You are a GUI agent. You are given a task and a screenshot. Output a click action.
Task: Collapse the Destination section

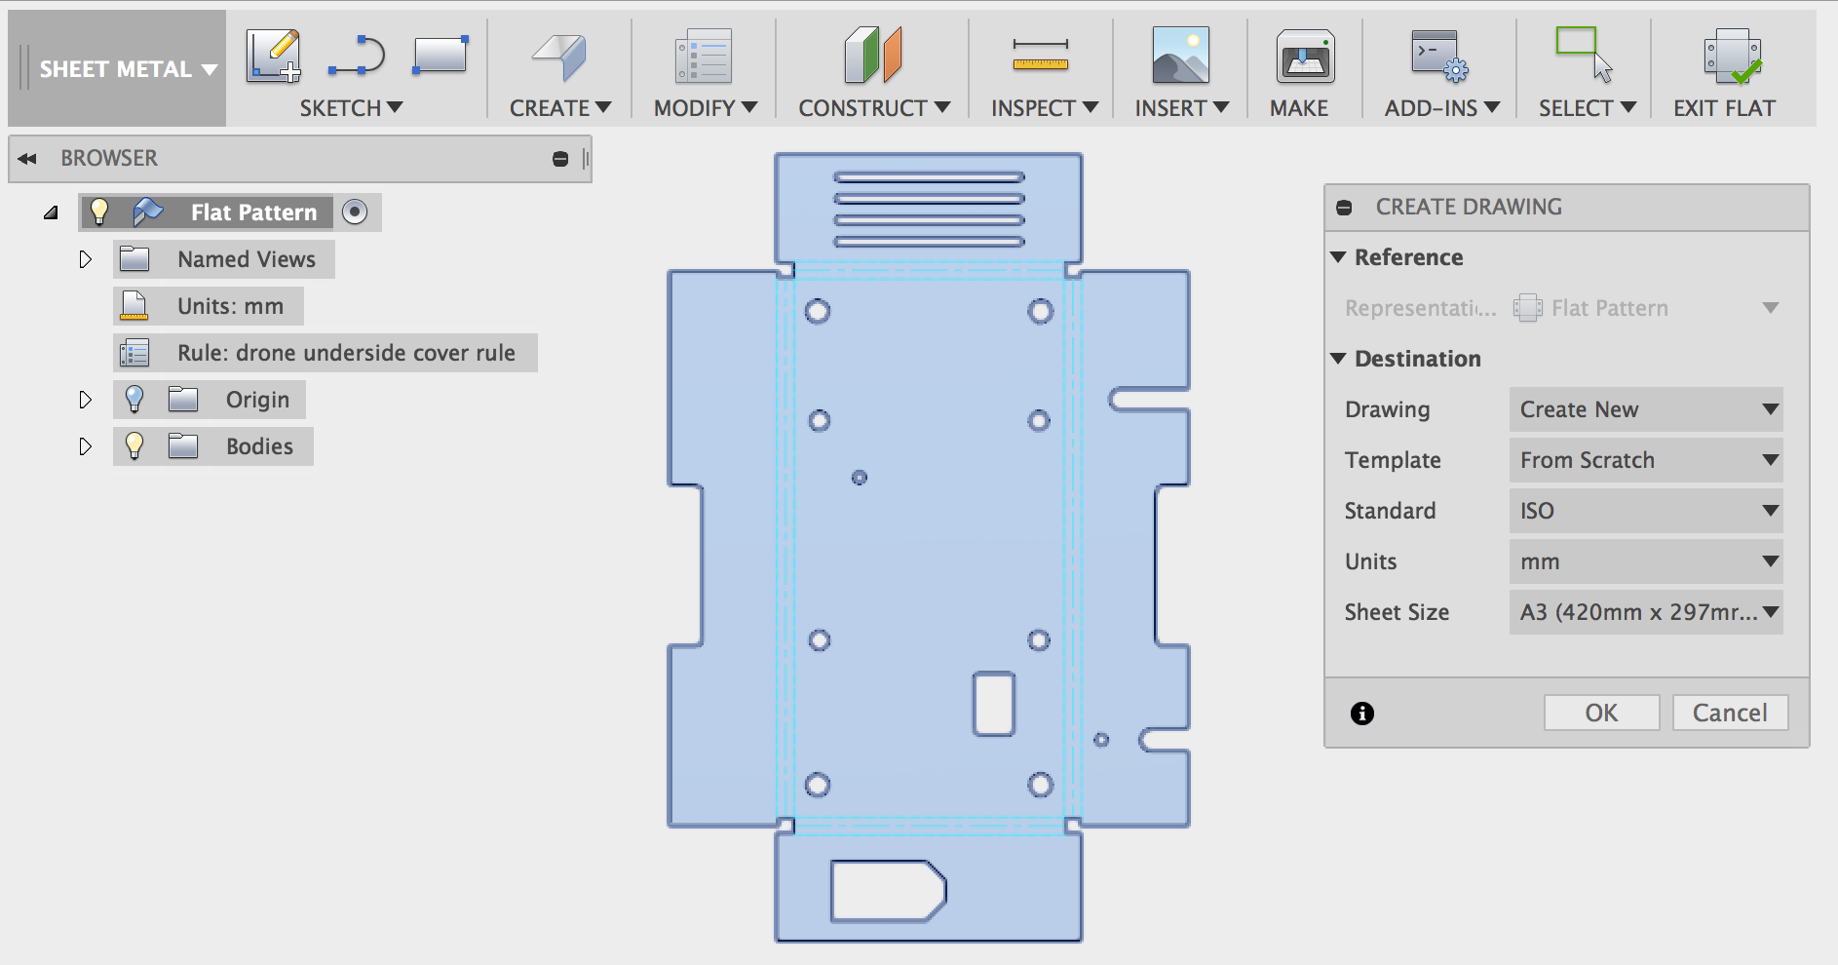click(1339, 359)
